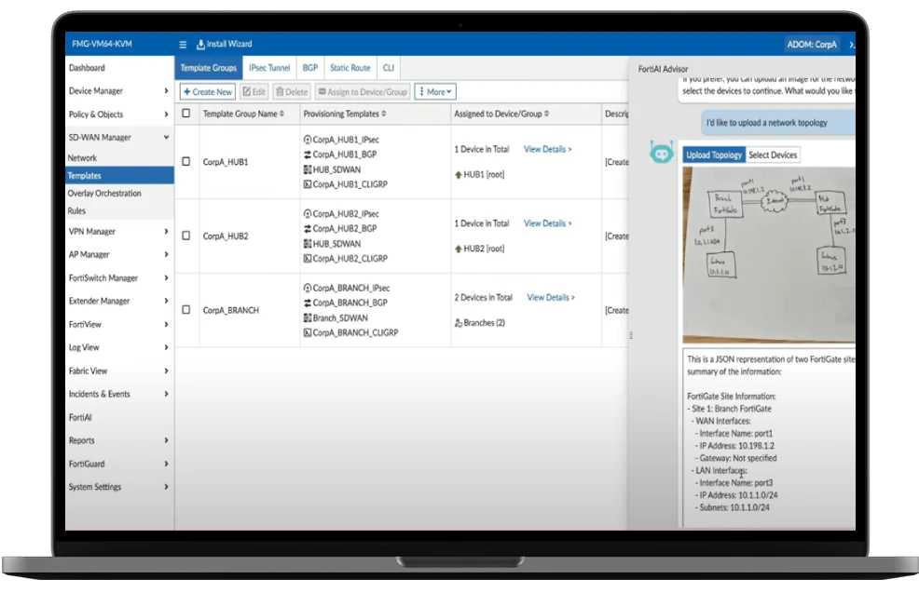919x593 pixels.
Task: Open View Details link for HUB2
Action: (547, 223)
